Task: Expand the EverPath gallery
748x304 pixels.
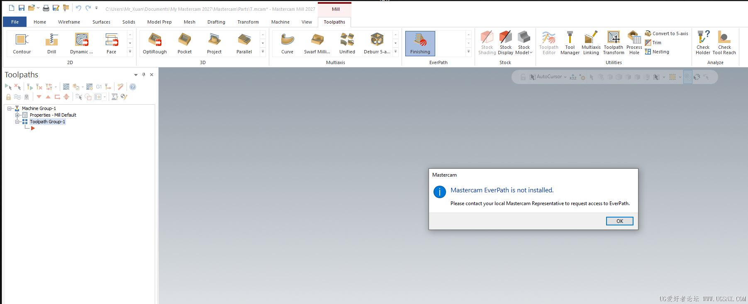Action: point(468,52)
